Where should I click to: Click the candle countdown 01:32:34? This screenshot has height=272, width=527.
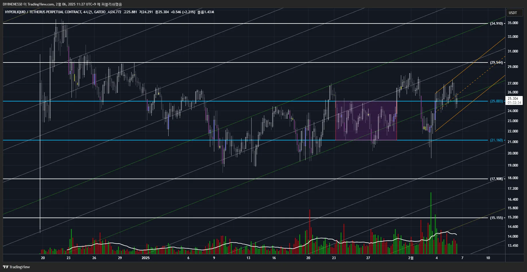[514, 103]
